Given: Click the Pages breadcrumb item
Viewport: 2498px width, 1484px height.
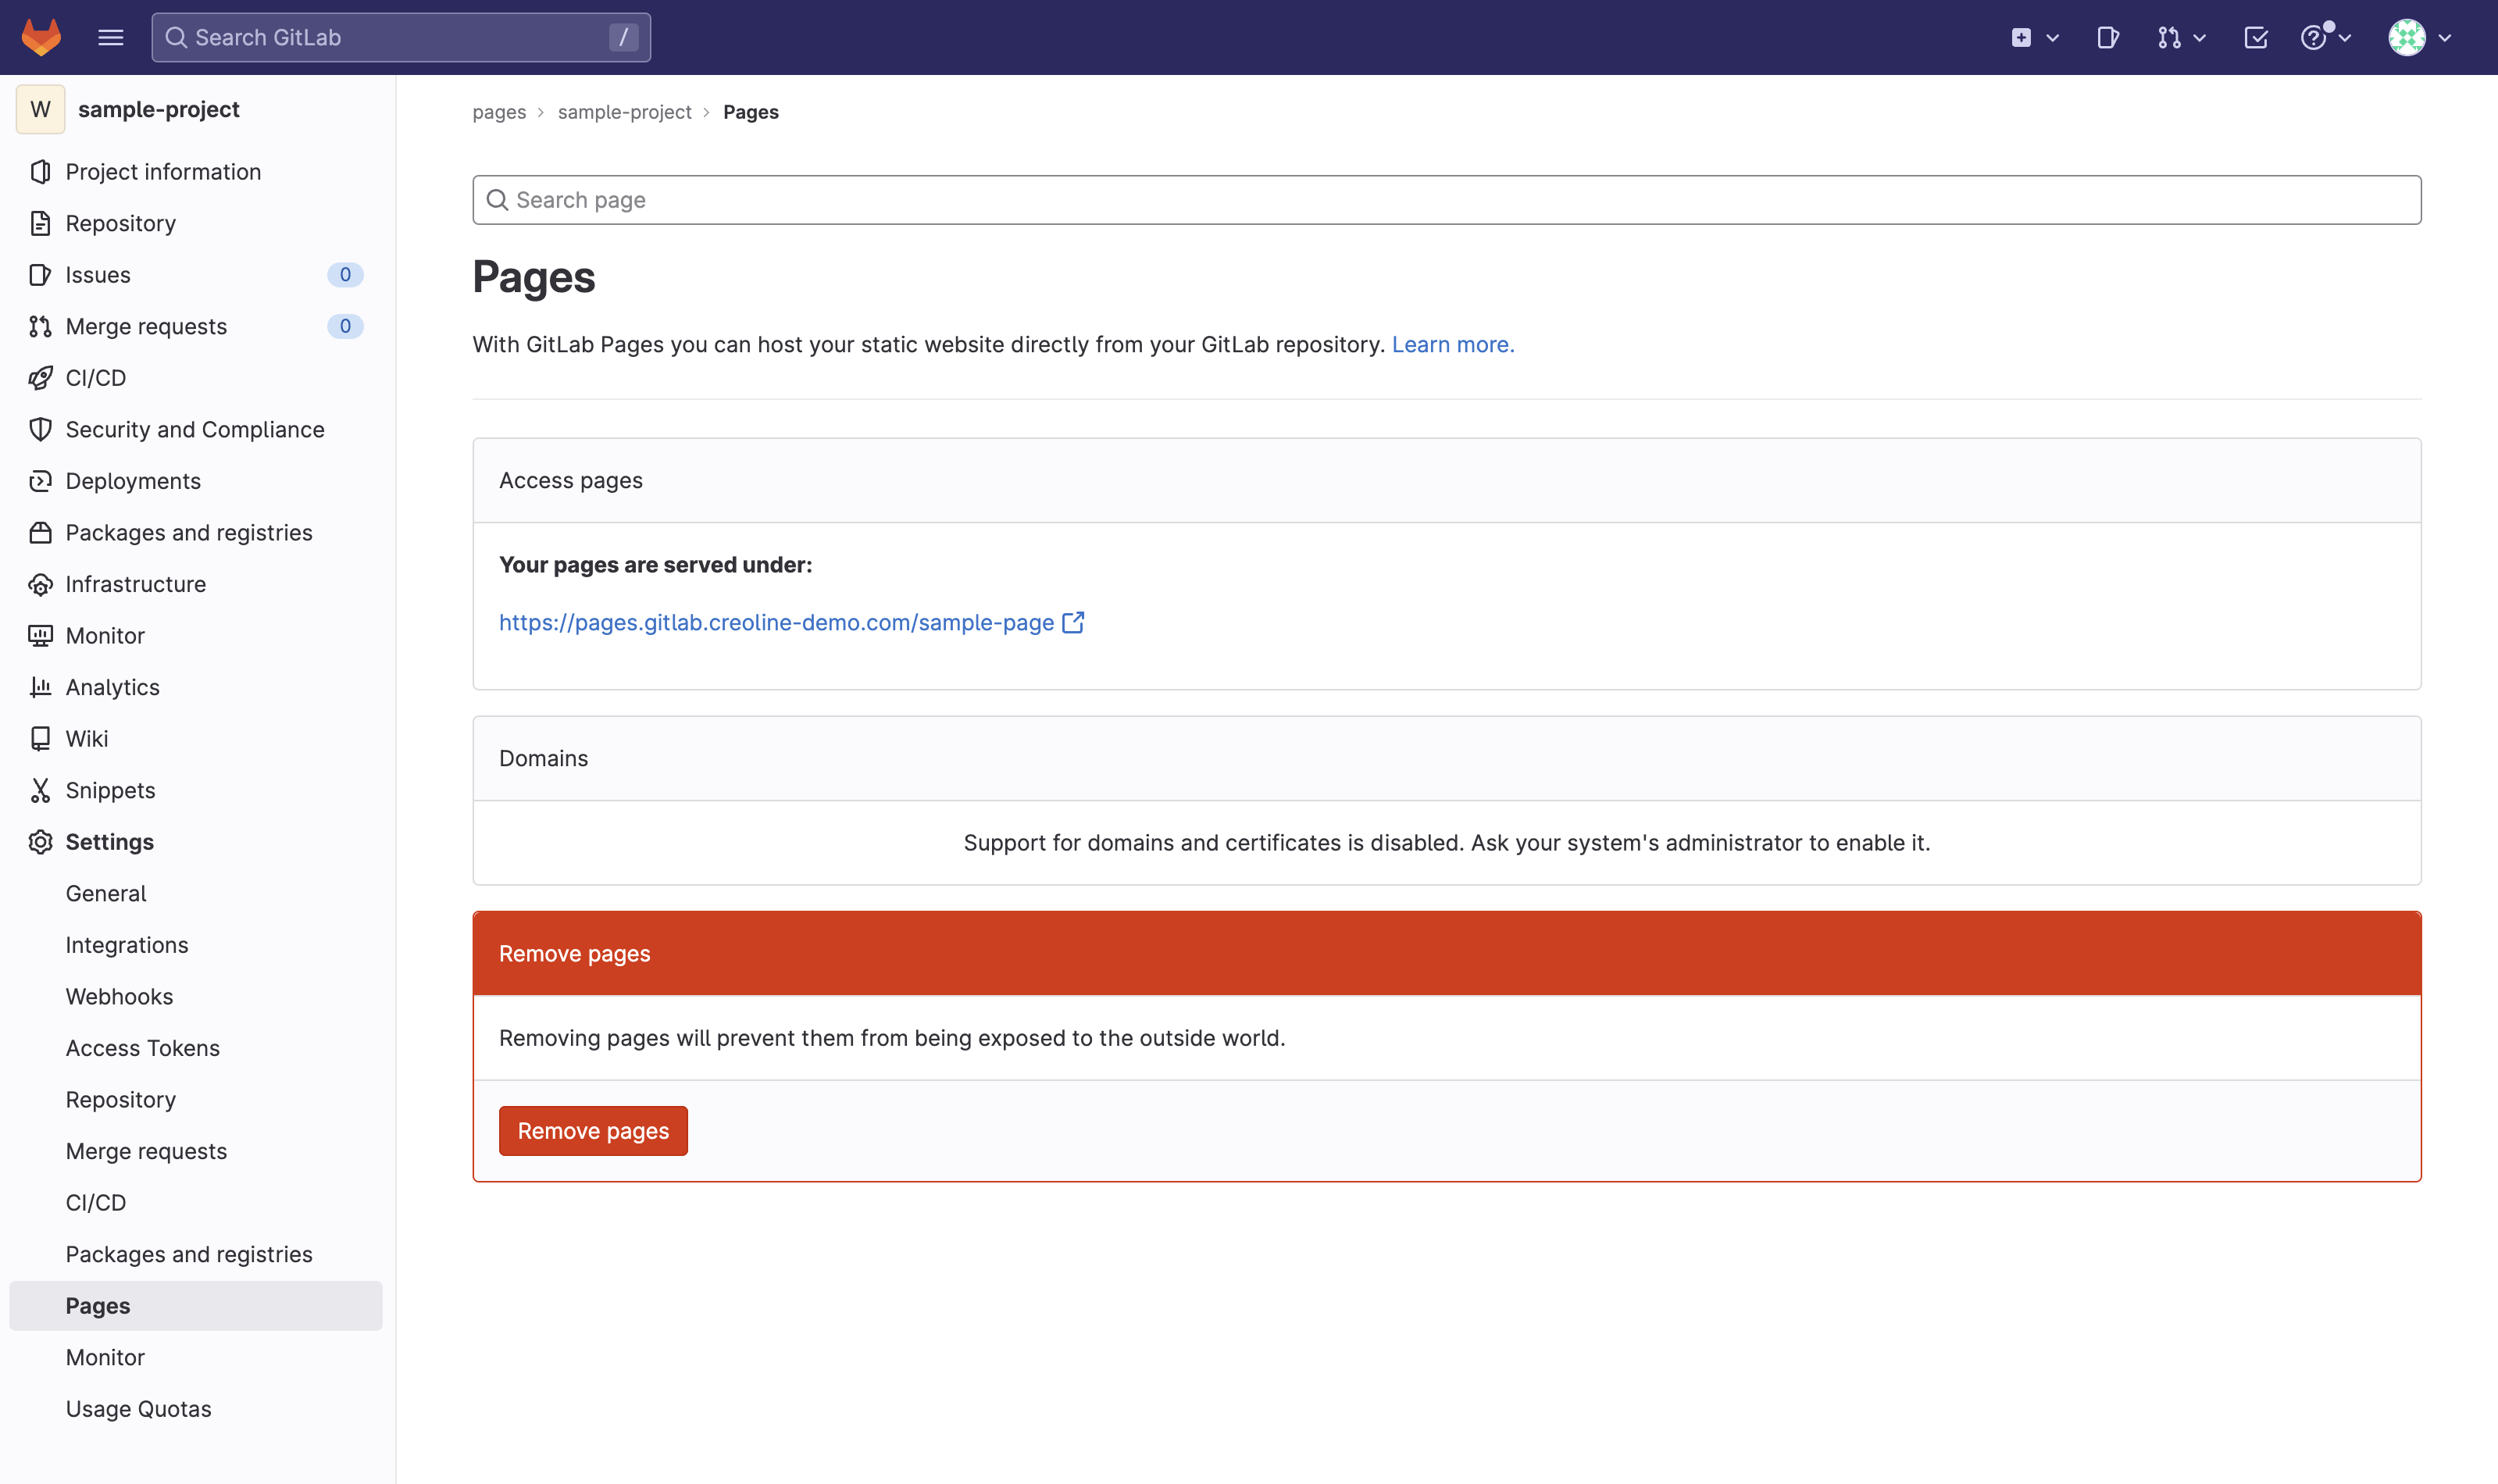Looking at the screenshot, I should pos(750,112).
